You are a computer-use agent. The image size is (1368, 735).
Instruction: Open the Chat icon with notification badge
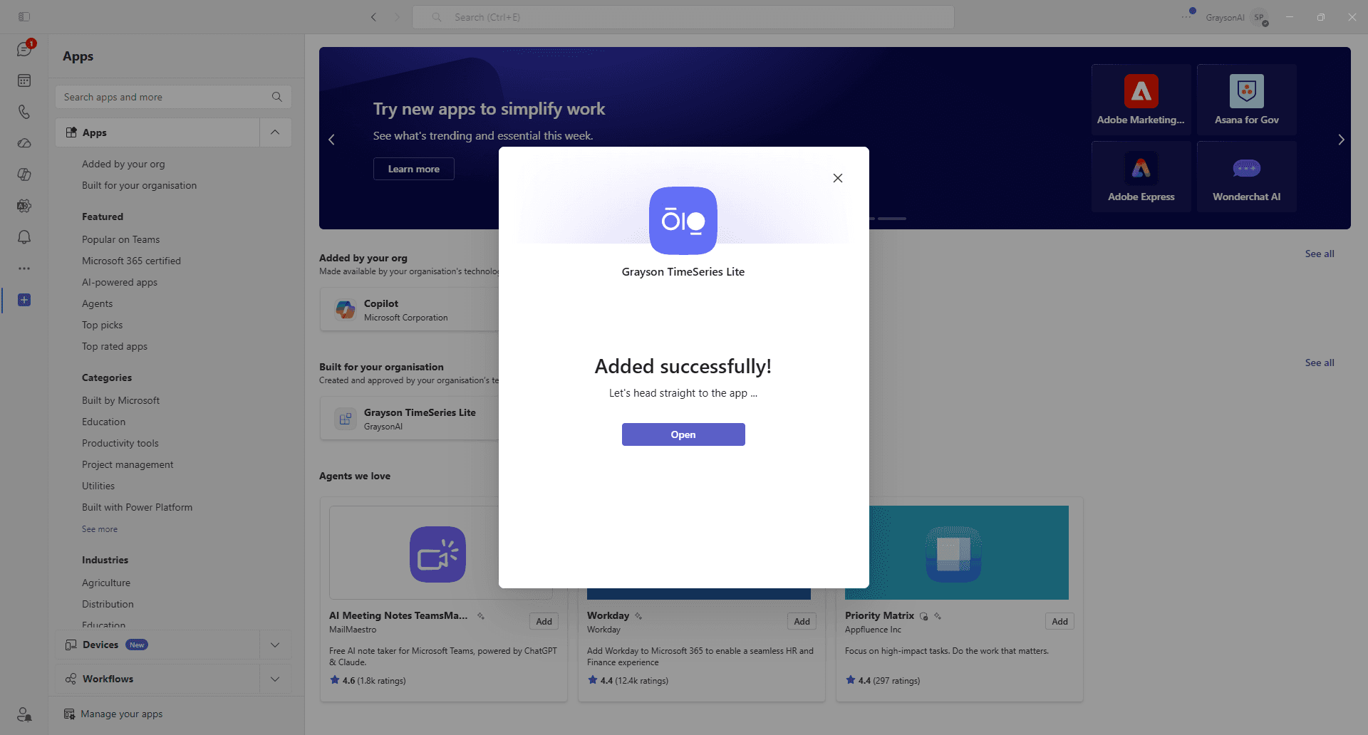coord(24,49)
